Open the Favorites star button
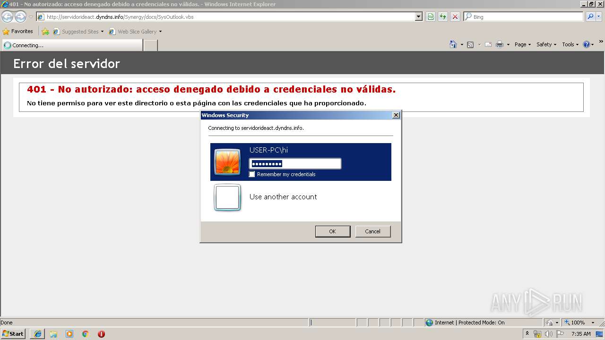Screen dimensions: 605x340 [18, 31]
